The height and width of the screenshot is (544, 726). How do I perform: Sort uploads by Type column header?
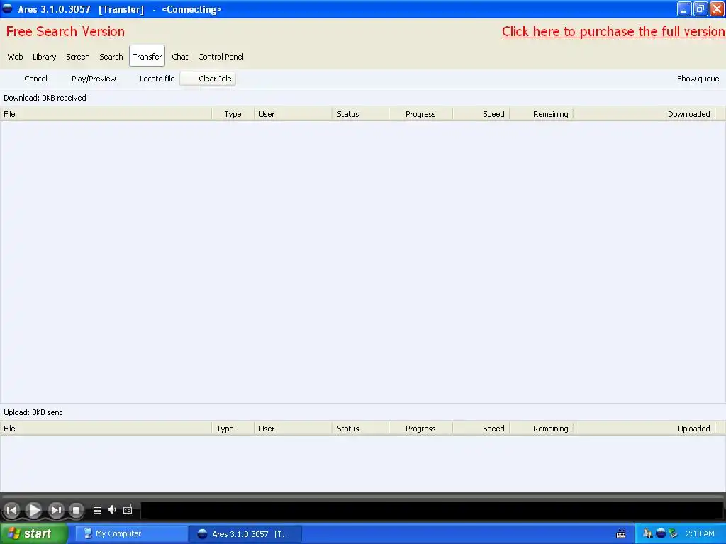tap(233, 429)
